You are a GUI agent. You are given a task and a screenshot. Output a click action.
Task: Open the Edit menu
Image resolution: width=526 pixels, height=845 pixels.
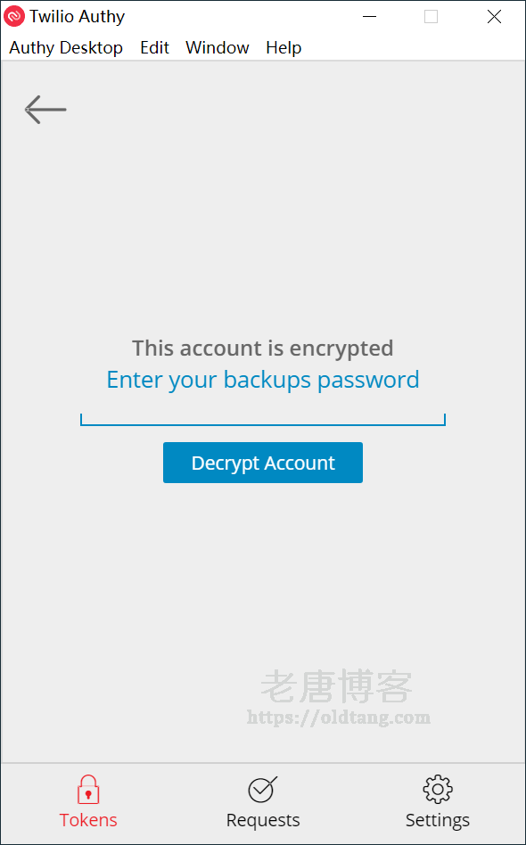(154, 48)
